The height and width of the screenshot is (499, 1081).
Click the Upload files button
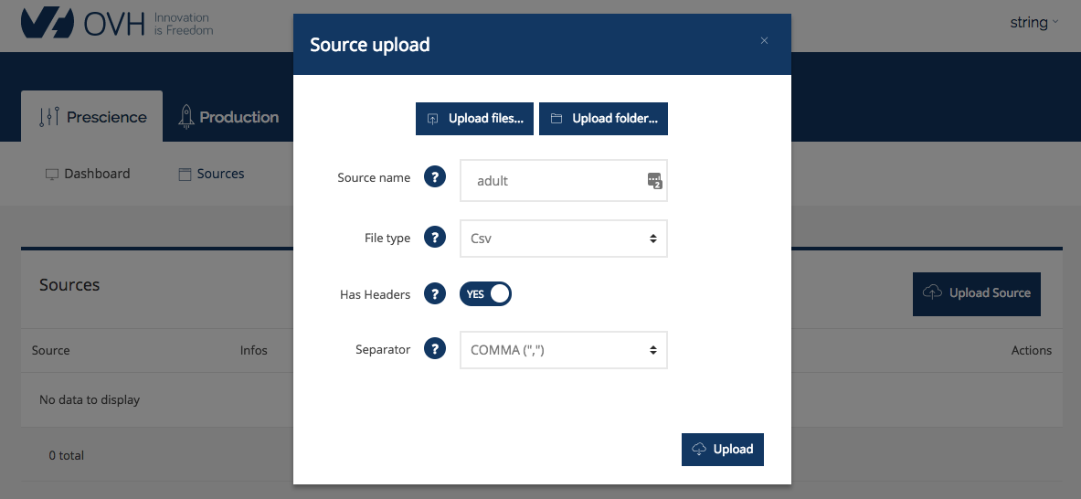pos(475,119)
